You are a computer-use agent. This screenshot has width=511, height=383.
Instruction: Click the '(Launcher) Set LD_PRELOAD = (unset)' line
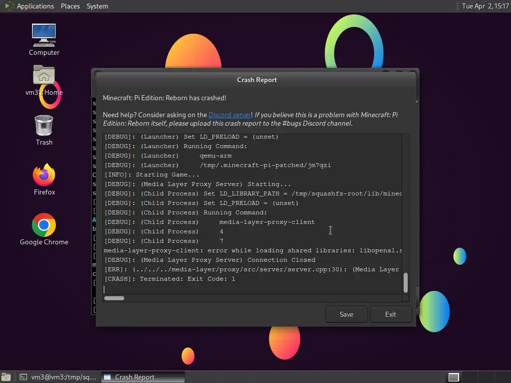pyautogui.click(x=191, y=137)
